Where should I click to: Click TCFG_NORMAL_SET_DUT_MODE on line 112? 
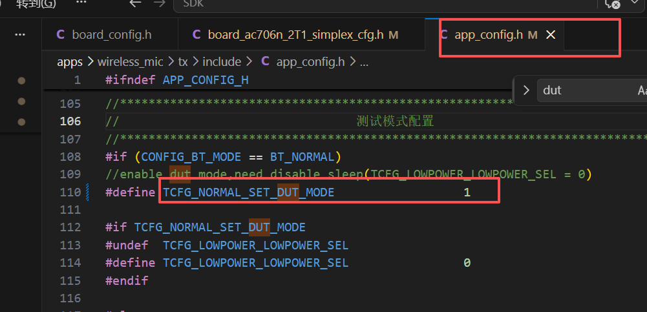[x=220, y=227]
